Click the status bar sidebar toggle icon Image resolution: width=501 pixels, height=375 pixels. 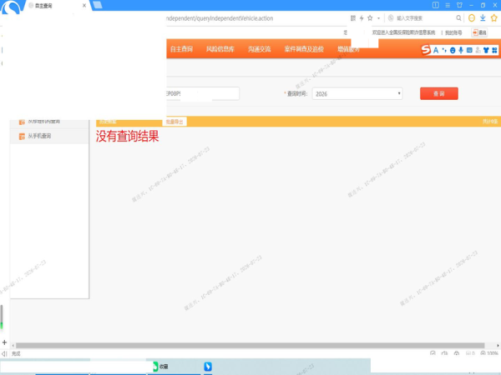(4, 353)
